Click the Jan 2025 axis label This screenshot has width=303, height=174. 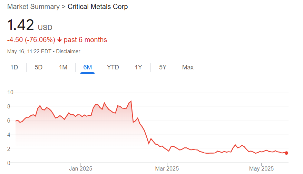(81, 168)
